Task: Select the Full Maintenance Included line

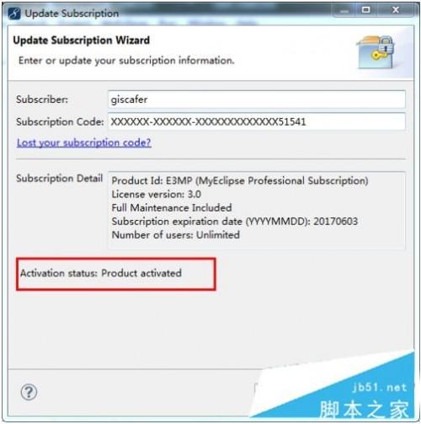Action: 172,207
